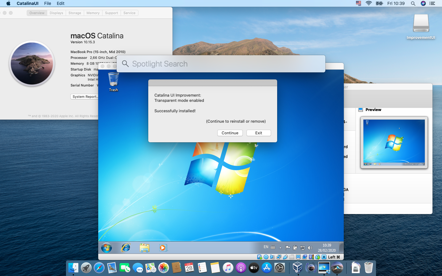Launch Safari from the Dock
The width and height of the screenshot is (442, 276).
[99, 268]
